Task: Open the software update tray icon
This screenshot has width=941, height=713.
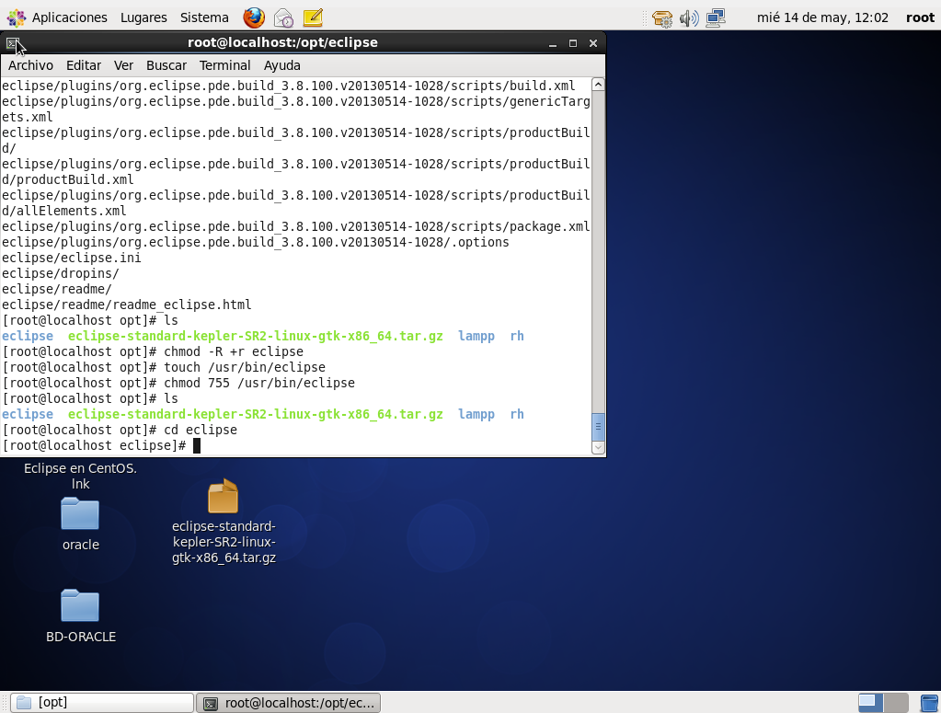Action: 662,18
